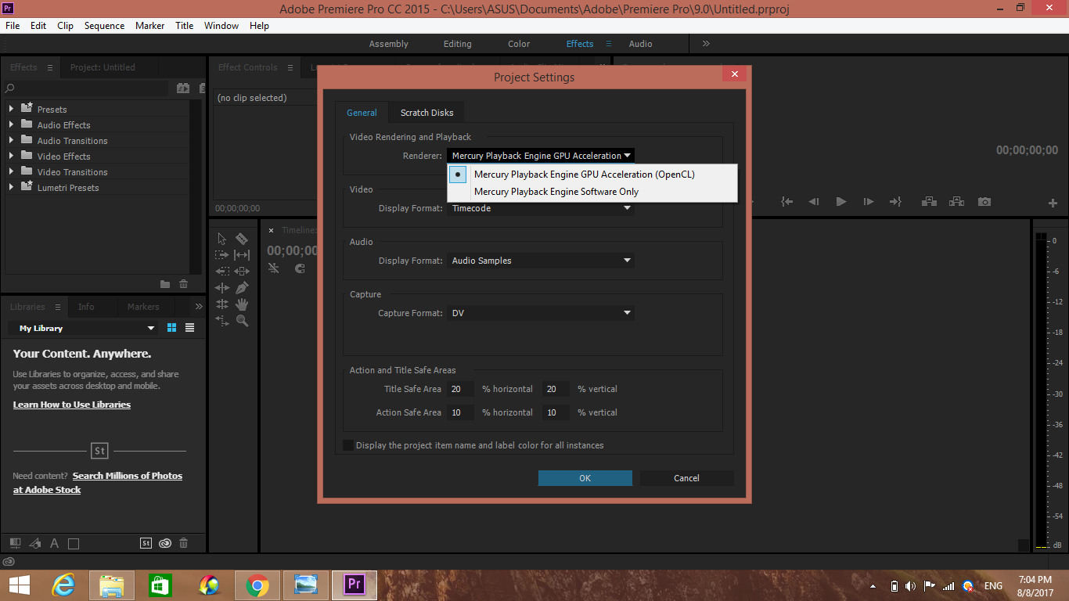Expand the Video Effects folder
Image resolution: width=1069 pixels, height=601 pixels.
pyautogui.click(x=11, y=156)
